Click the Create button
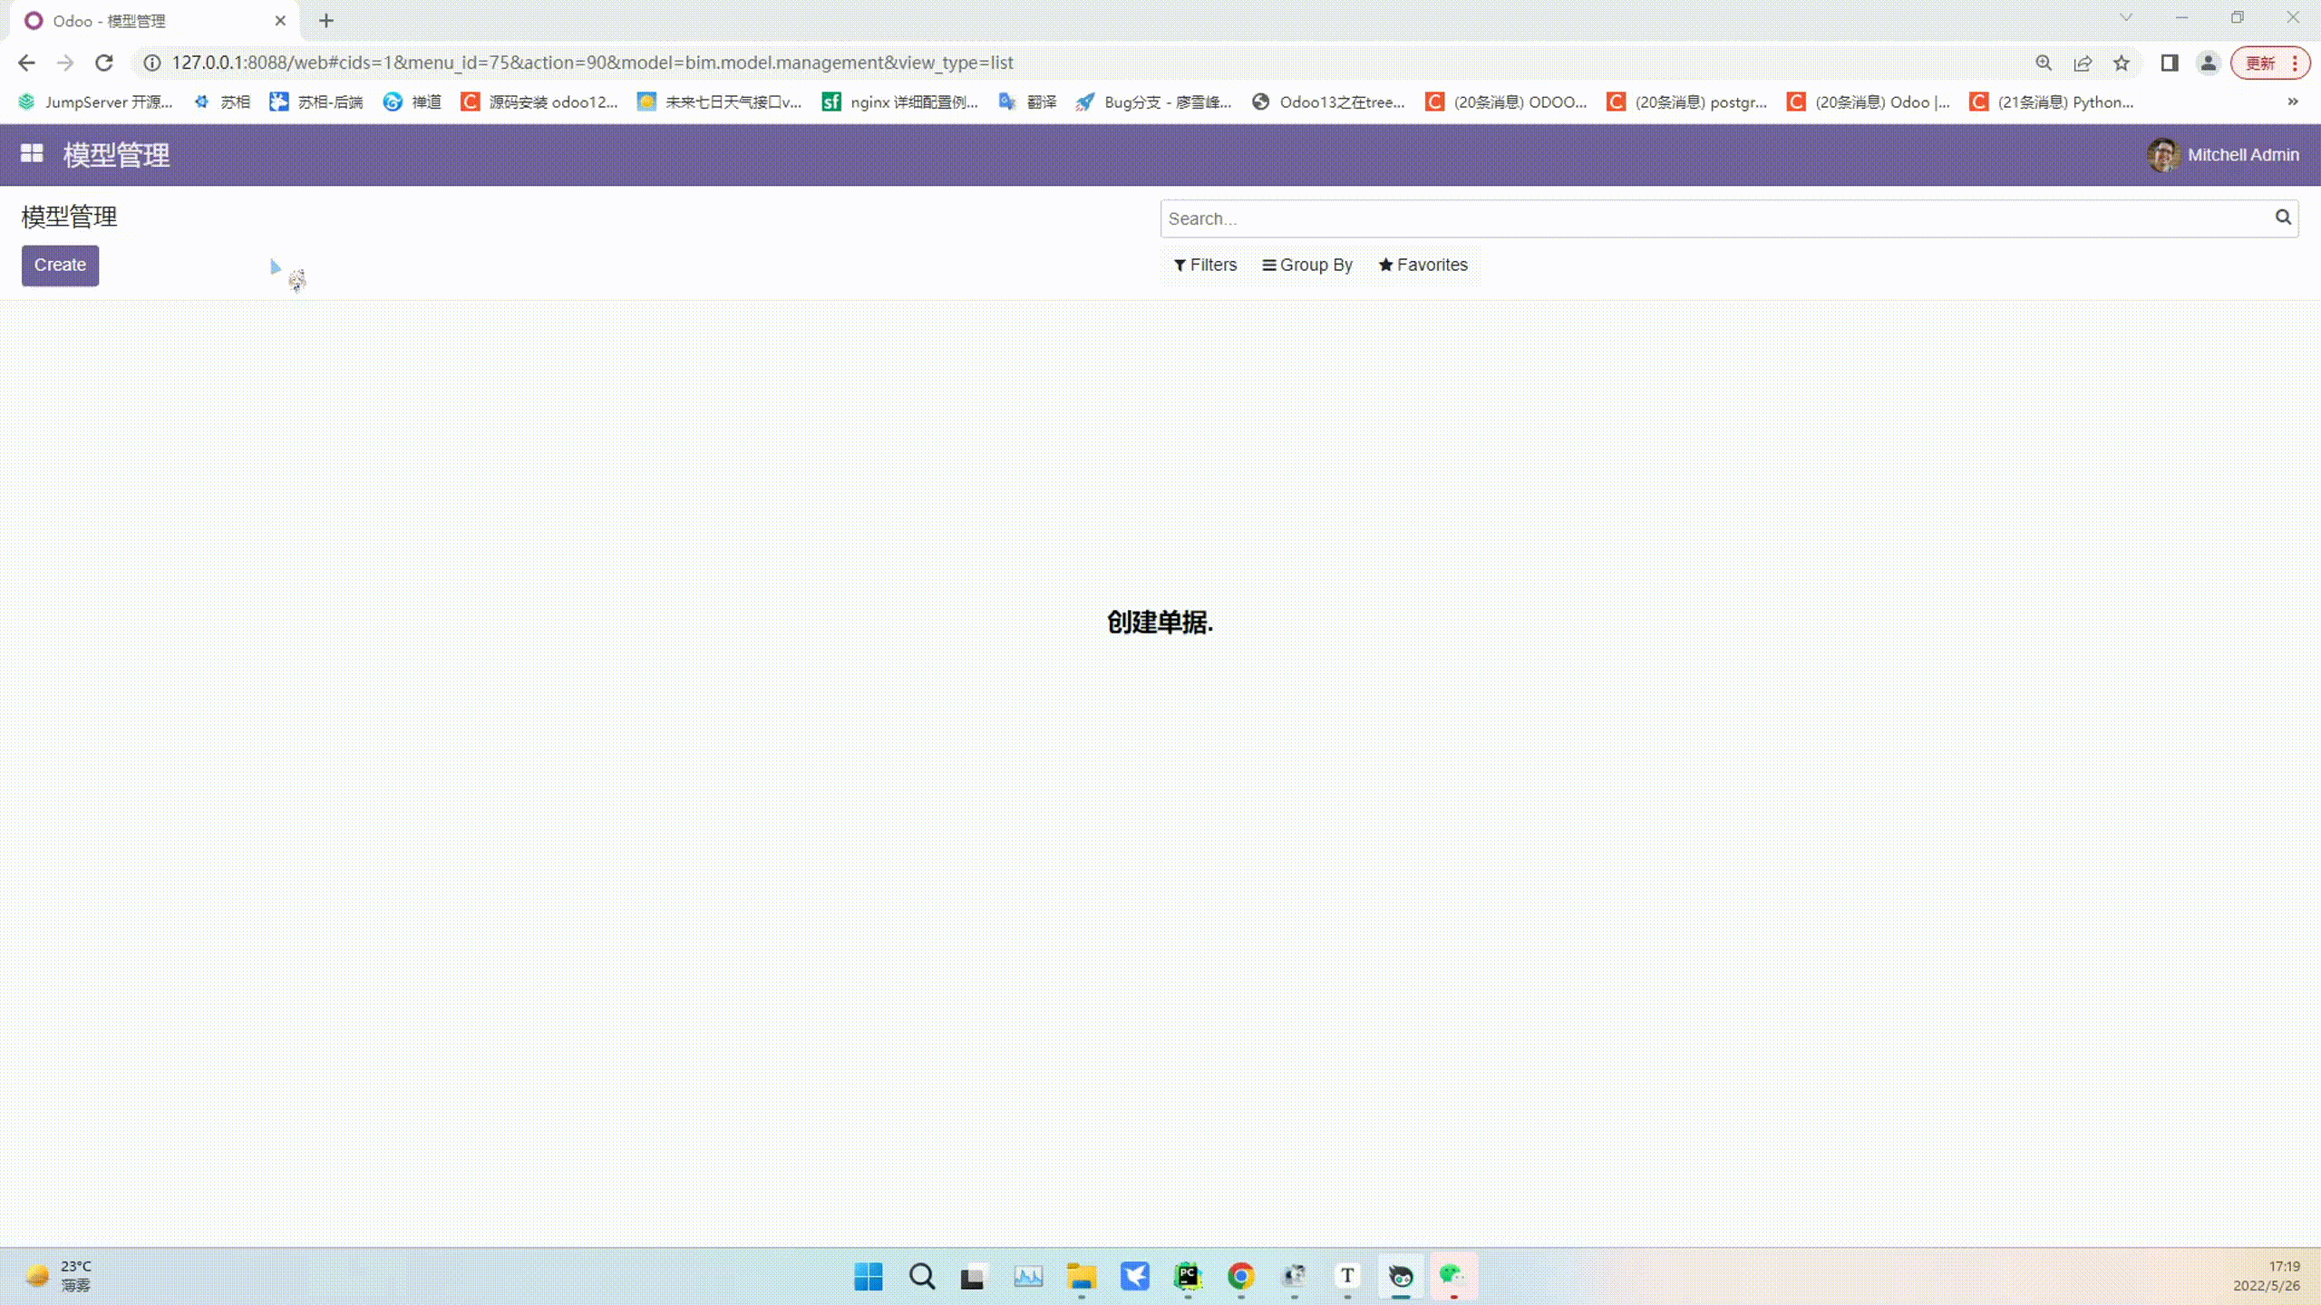Image resolution: width=2321 pixels, height=1305 pixels. pos(59,265)
